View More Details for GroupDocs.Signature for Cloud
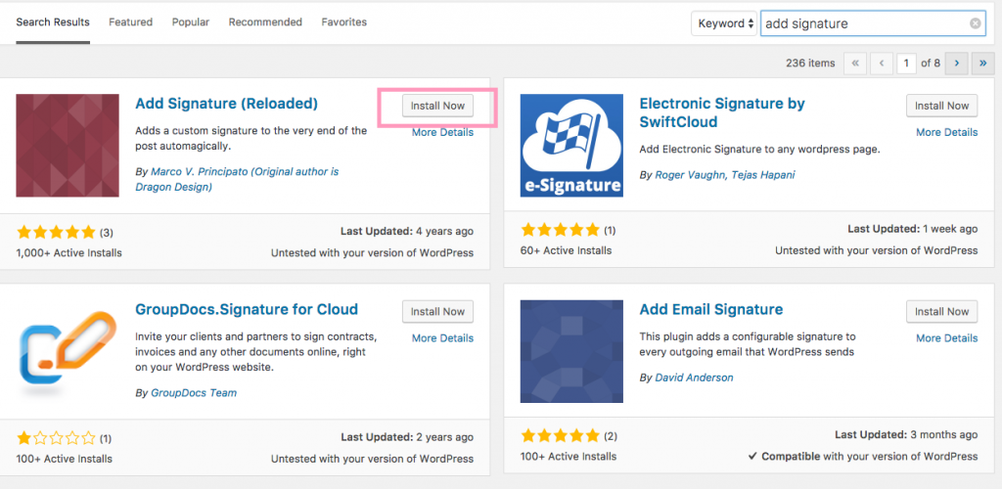 click(443, 337)
